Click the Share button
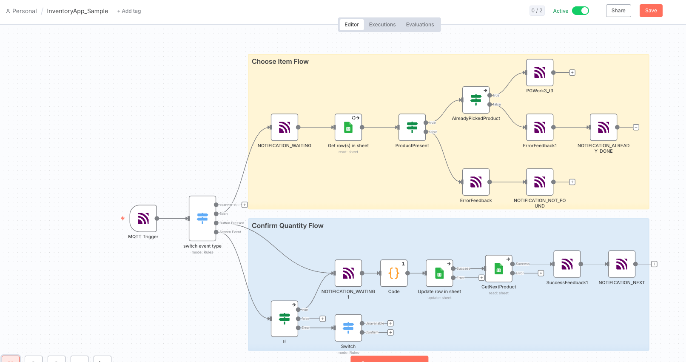Image resolution: width=686 pixels, height=362 pixels. (x=618, y=11)
